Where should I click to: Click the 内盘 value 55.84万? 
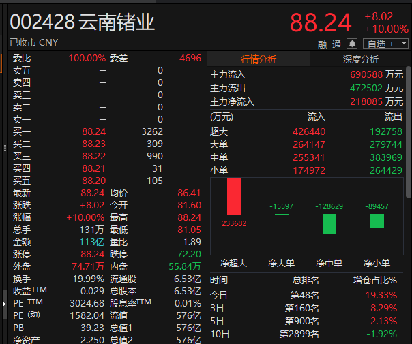pos(185,266)
